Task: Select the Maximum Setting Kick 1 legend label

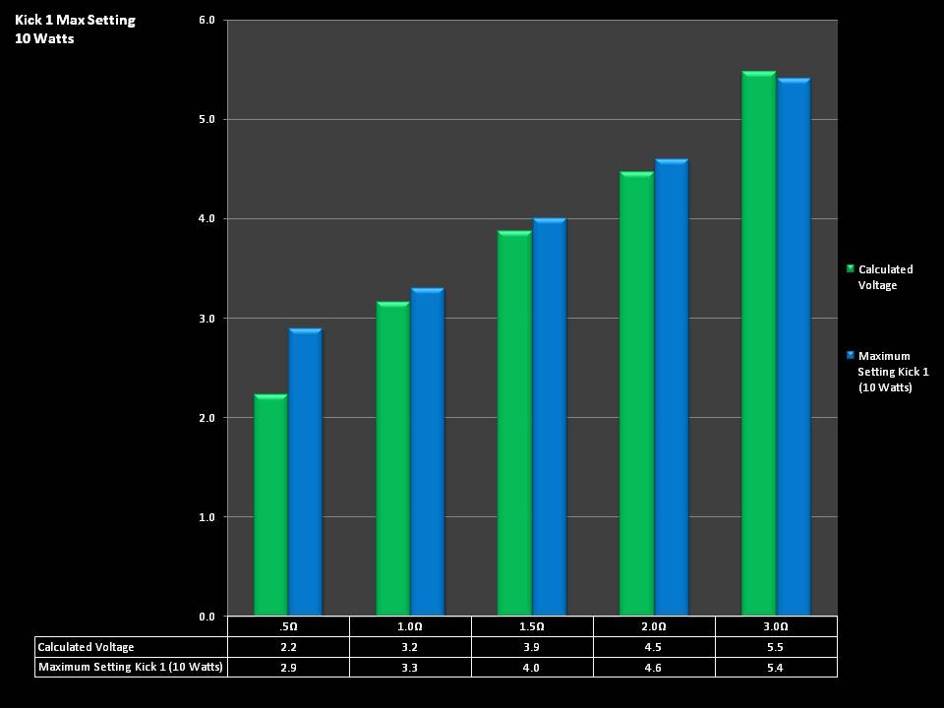Action: pos(892,372)
